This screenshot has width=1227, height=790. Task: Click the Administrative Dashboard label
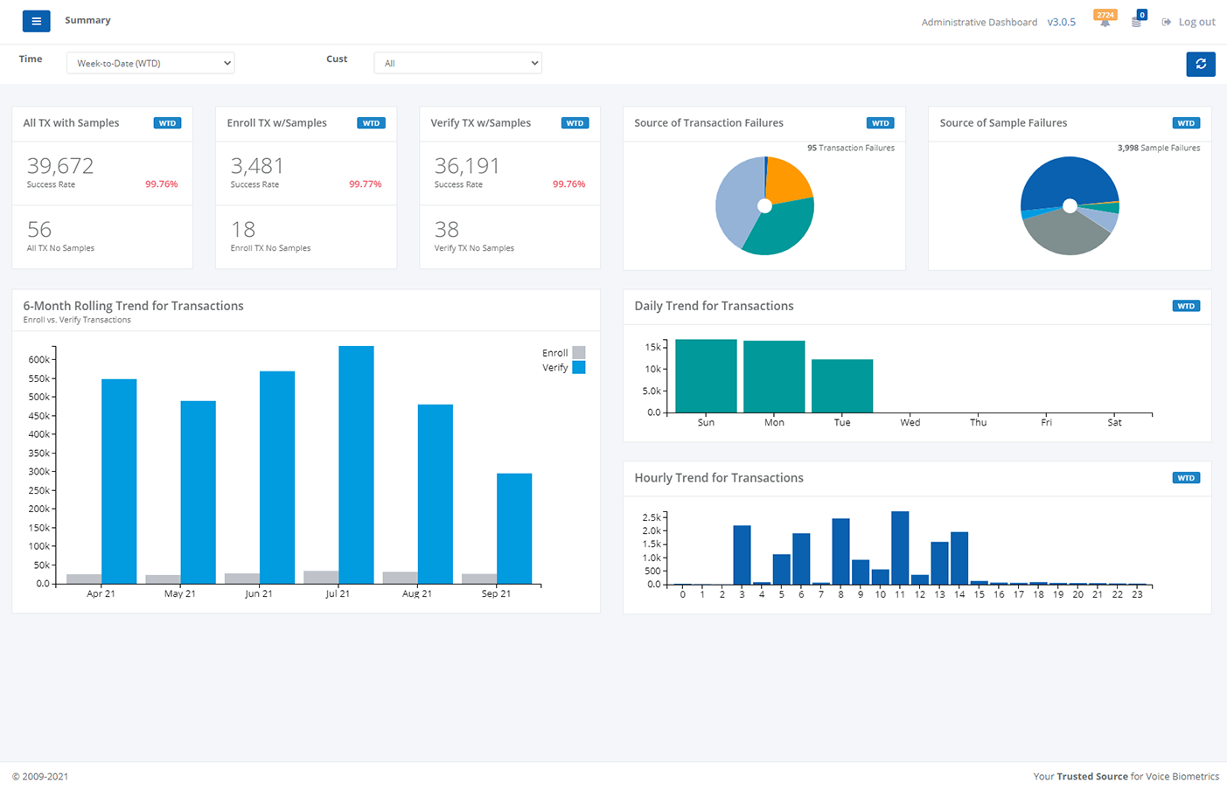click(x=980, y=22)
